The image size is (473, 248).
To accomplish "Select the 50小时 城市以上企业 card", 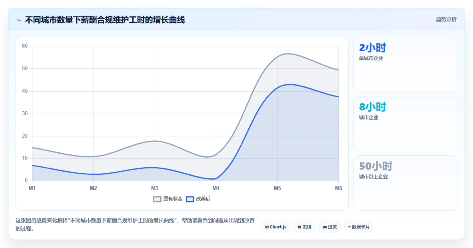I will (x=405, y=183).
